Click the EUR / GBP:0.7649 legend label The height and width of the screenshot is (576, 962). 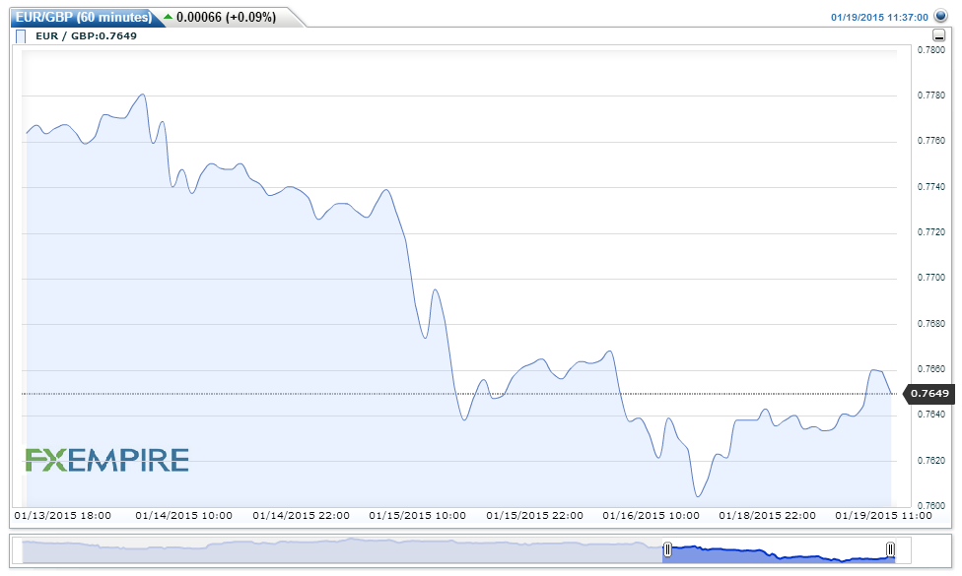(x=86, y=36)
